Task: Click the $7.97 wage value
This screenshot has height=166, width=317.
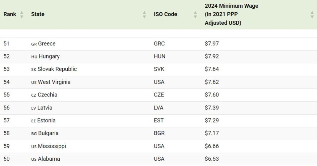Action: point(212,44)
